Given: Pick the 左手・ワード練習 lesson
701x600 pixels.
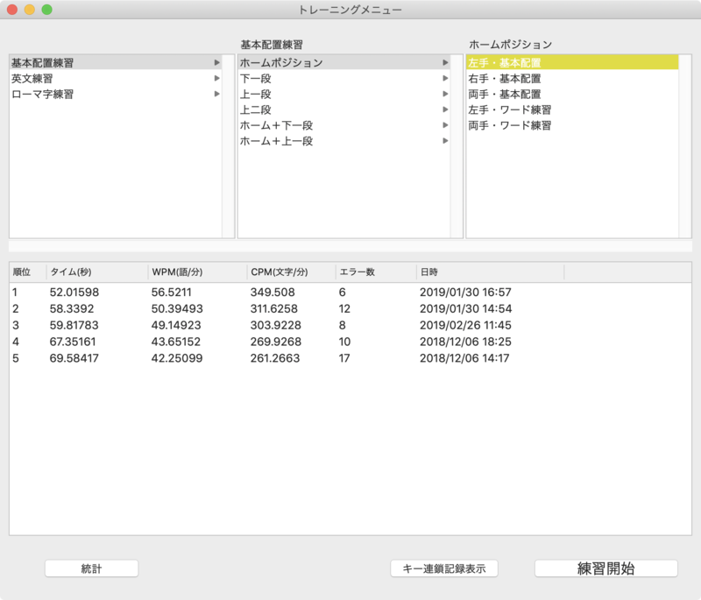Looking at the screenshot, I should (572, 109).
